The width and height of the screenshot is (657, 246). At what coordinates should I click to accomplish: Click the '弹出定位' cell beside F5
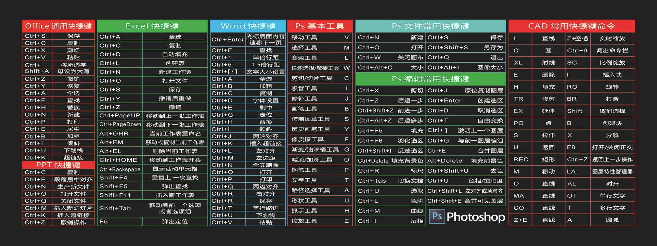tap(175, 222)
